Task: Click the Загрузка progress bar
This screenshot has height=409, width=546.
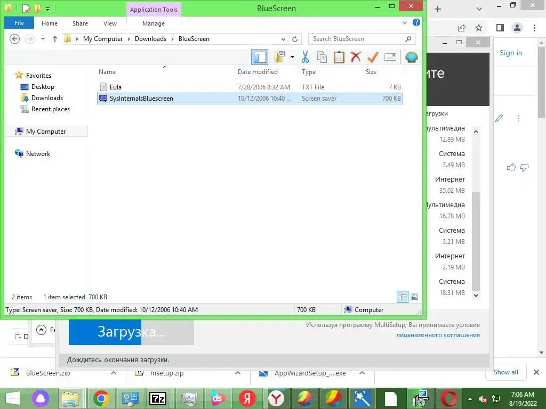Action: point(131,332)
